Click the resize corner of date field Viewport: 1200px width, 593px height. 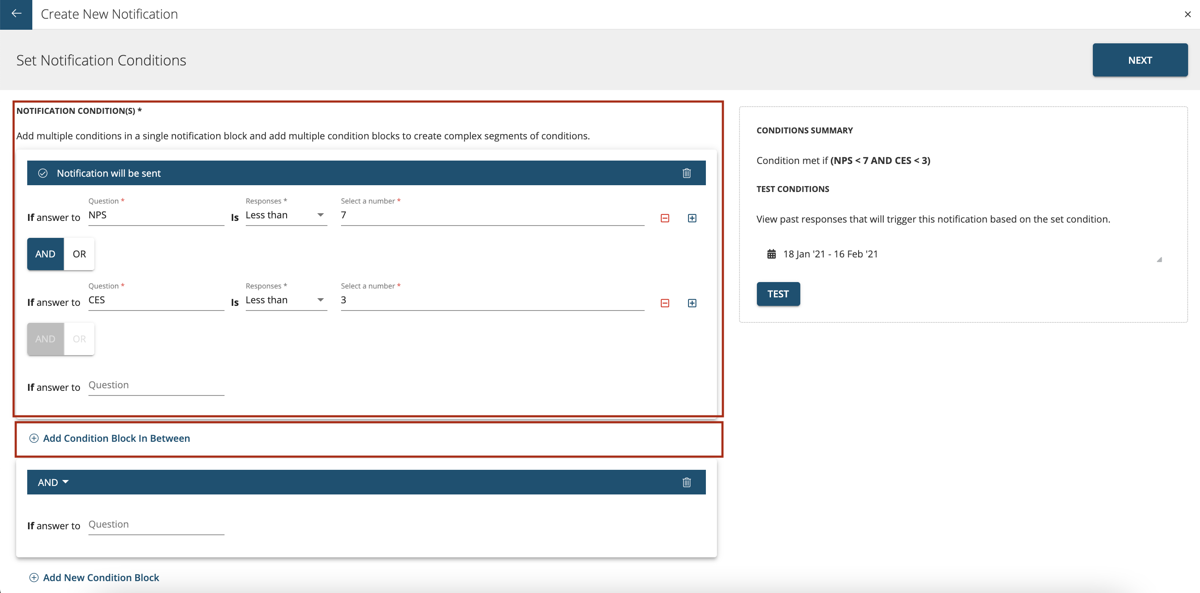click(1159, 260)
